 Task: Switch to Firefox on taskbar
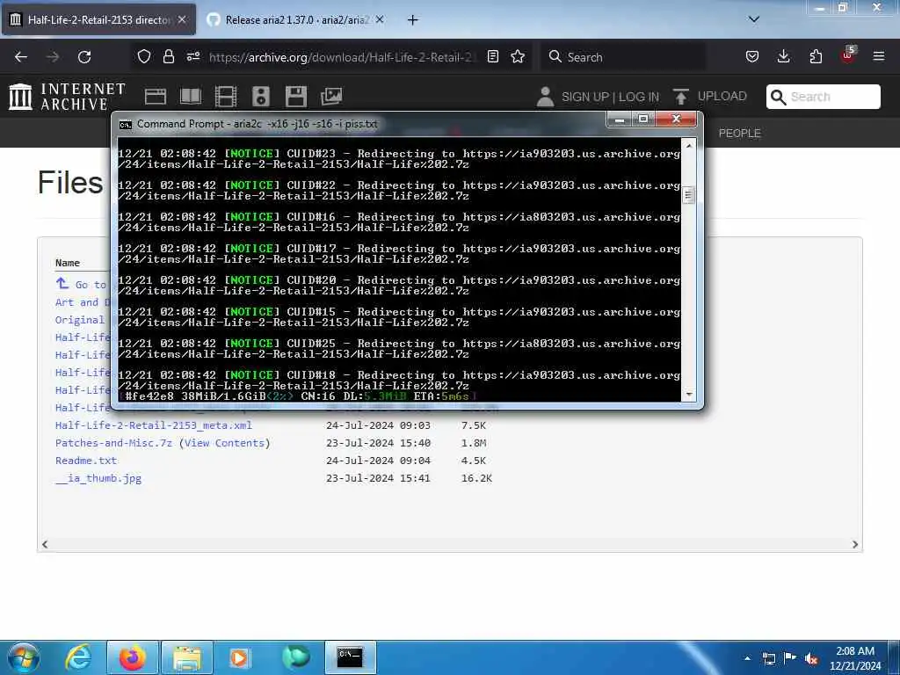(x=133, y=657)
